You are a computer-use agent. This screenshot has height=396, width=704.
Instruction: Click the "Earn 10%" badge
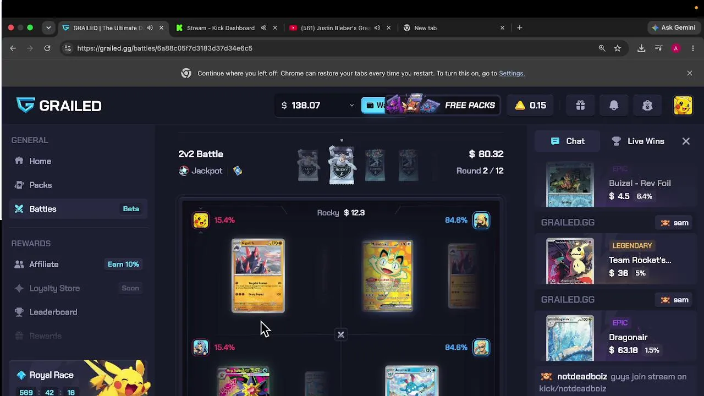tap(123, 265)
